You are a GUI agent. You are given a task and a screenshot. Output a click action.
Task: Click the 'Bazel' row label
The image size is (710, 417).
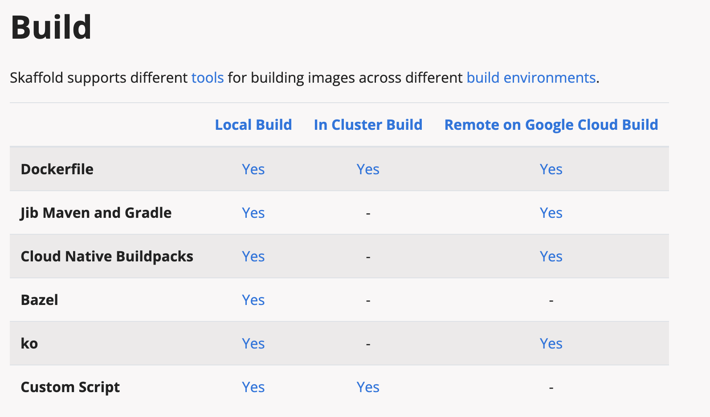pyautogui.click(x=40, y=300)
